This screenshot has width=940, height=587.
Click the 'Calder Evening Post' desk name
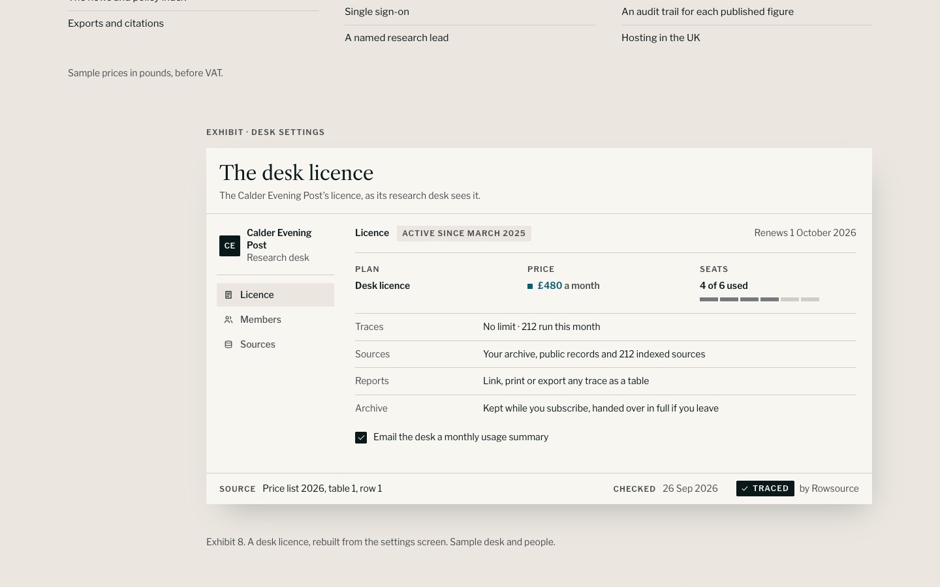click(279, 239)
